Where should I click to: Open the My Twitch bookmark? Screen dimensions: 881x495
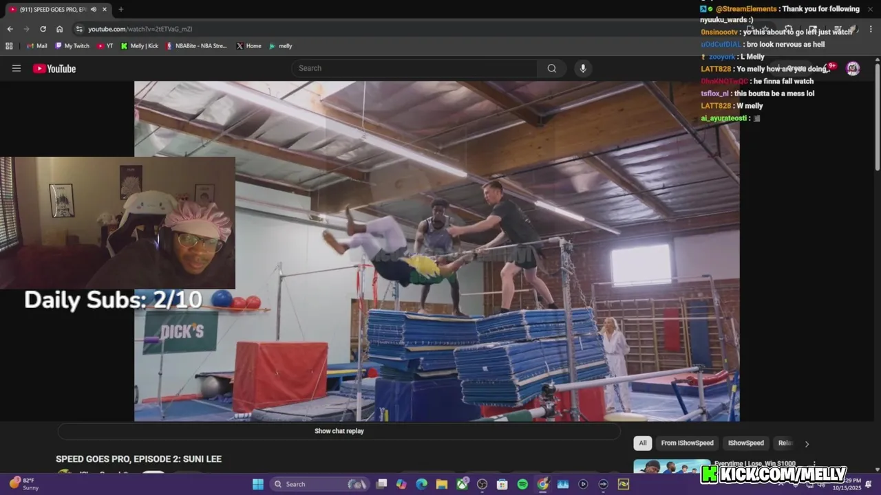[x=72, y=46]
